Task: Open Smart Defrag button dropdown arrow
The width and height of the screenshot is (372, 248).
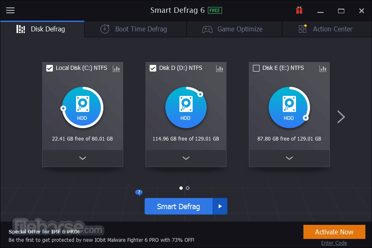Action: 220,206
